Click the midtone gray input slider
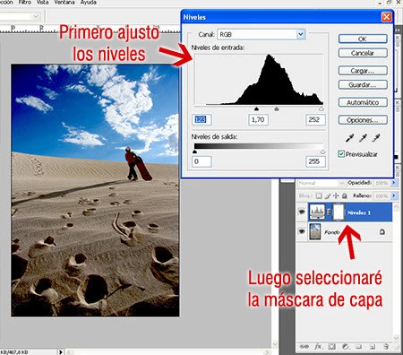403x355 pixels. 277,109
